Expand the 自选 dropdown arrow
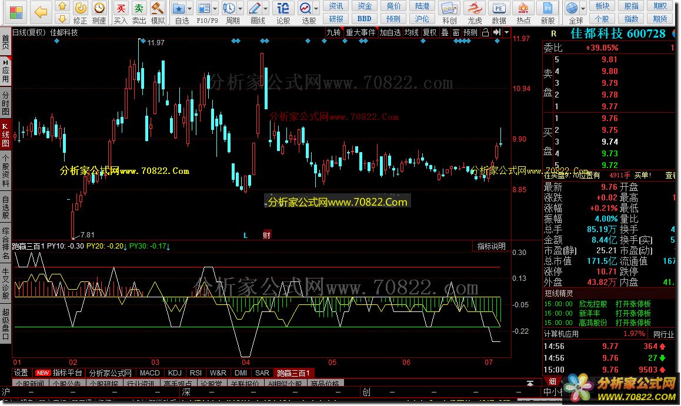Screen dimensions: 681x406 (x=190, y=8)
